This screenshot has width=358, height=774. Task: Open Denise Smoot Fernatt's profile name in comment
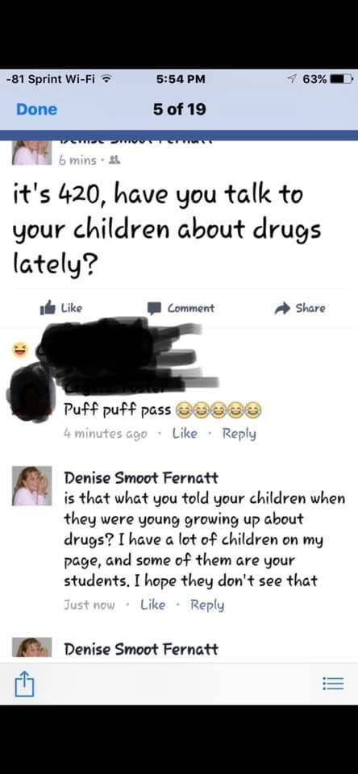pos(141,477)
